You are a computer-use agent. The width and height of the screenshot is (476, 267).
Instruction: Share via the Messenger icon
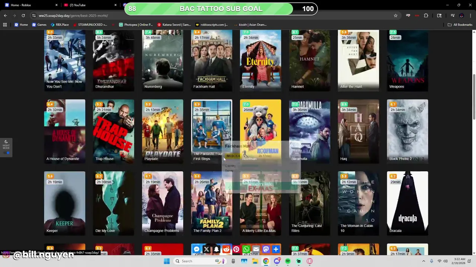(197, 249)
